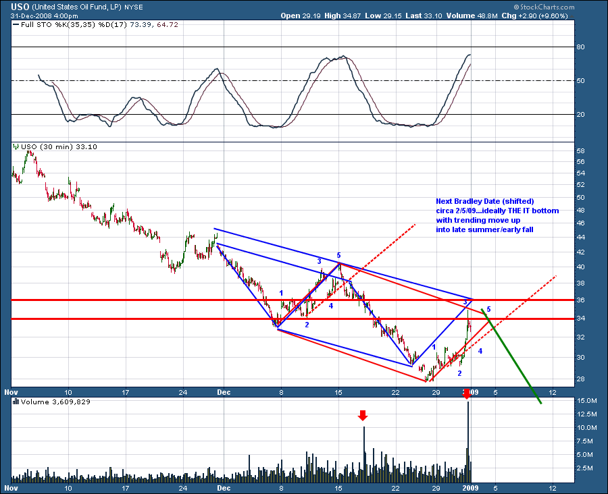Click the 42 label on price axis
Image resolution: width=608 pixels, height=494 pixels.
pos(581,252)
